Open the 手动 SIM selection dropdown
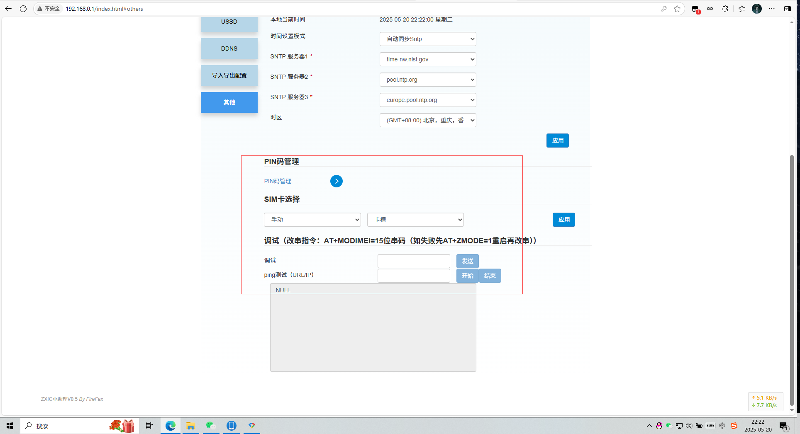This screenshot has width=800, height=434. point(312,220)
